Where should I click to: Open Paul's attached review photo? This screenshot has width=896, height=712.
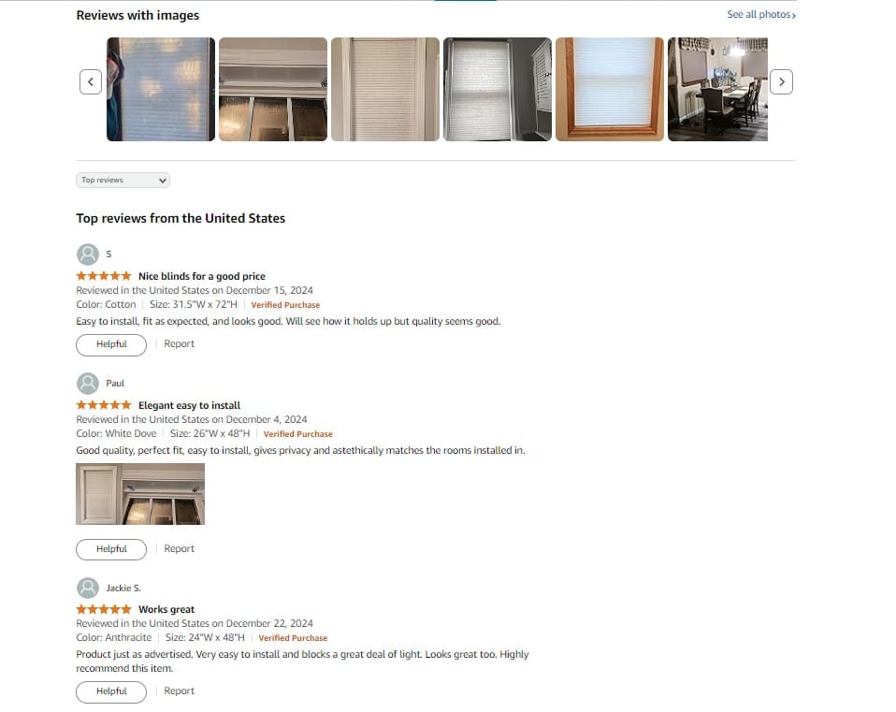click(x=140, y=494)
